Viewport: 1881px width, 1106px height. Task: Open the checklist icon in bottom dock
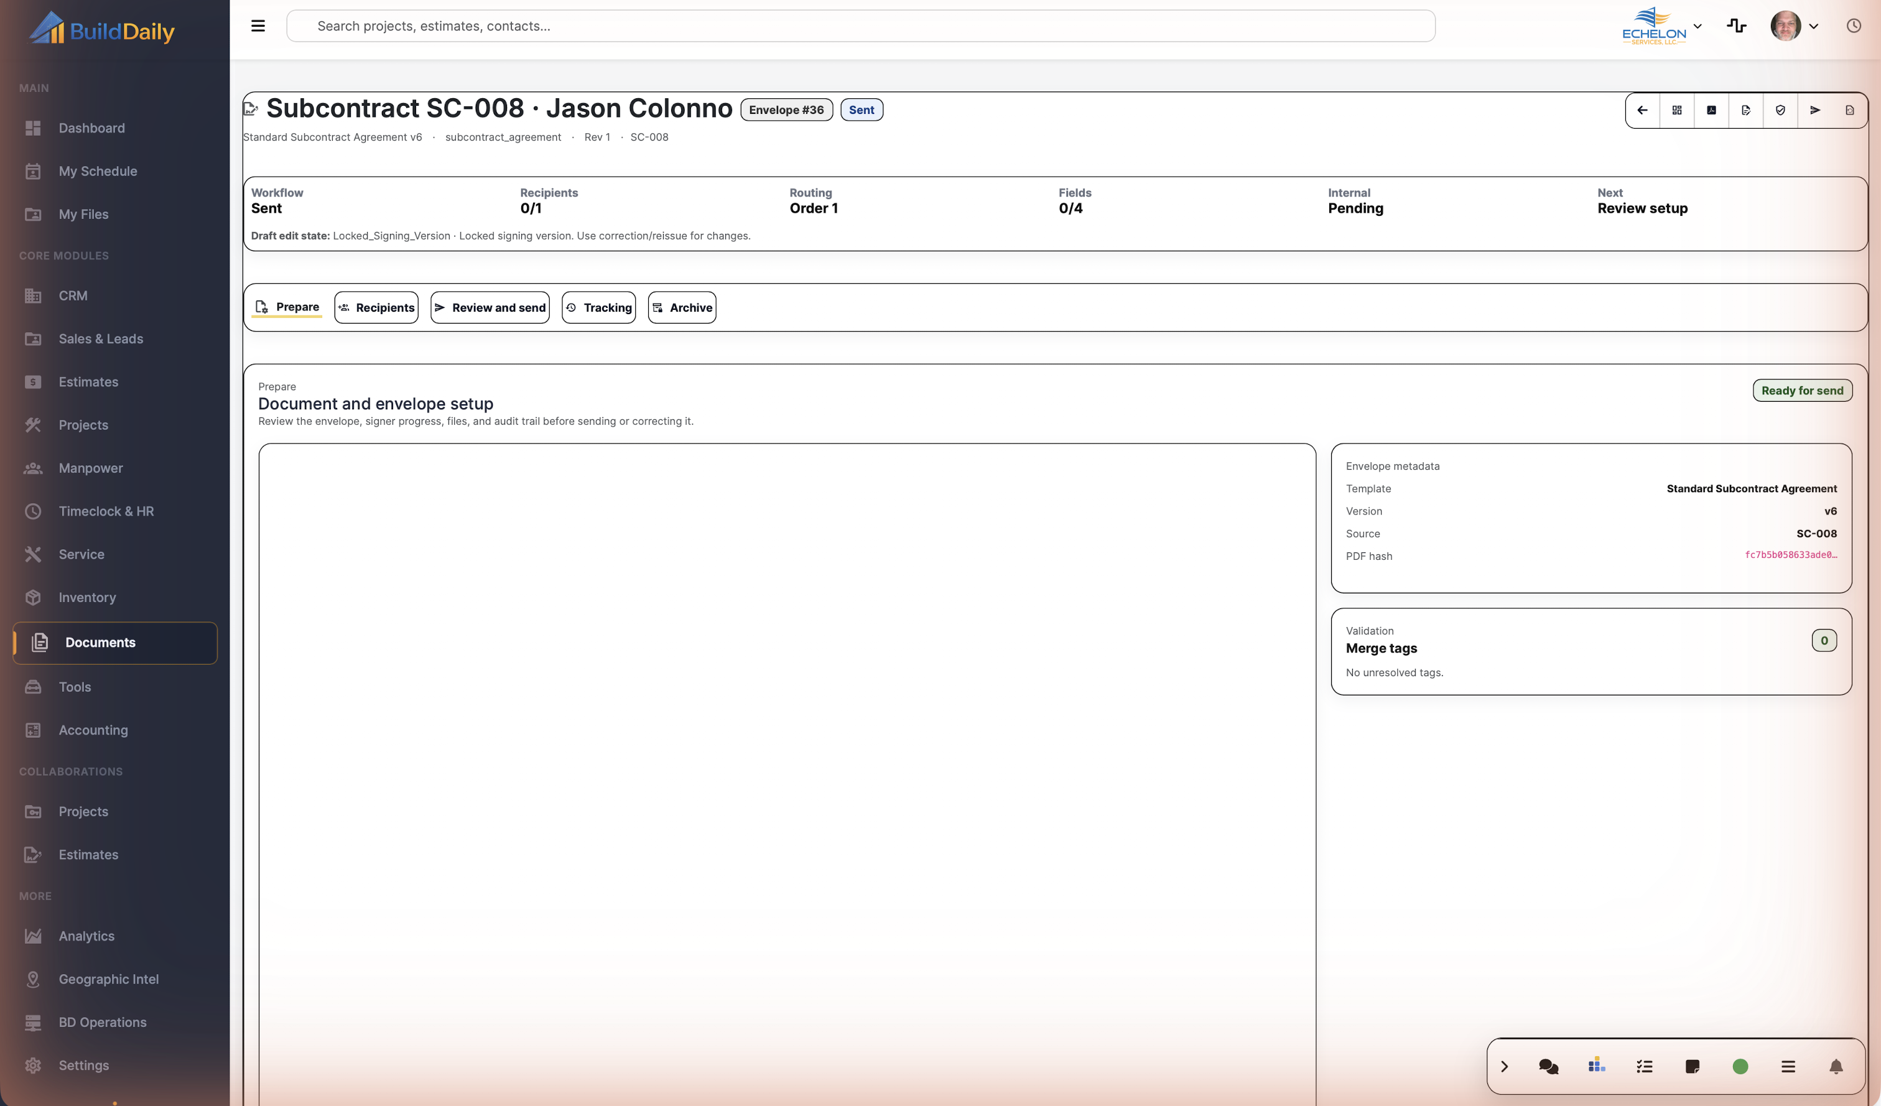1645,1066
